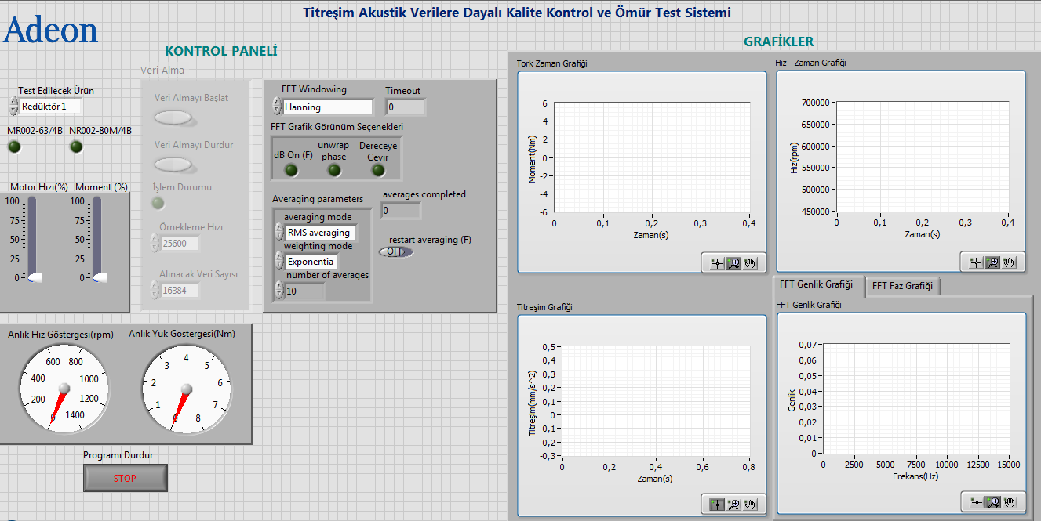
Task: Select zoom tool on Titreşim graph palette
Action: tap(733, 505)
